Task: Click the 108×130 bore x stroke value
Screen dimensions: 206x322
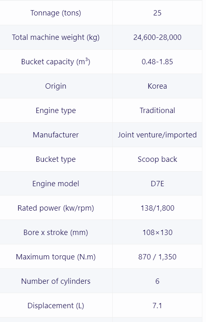Action: (x=157, y=233)
